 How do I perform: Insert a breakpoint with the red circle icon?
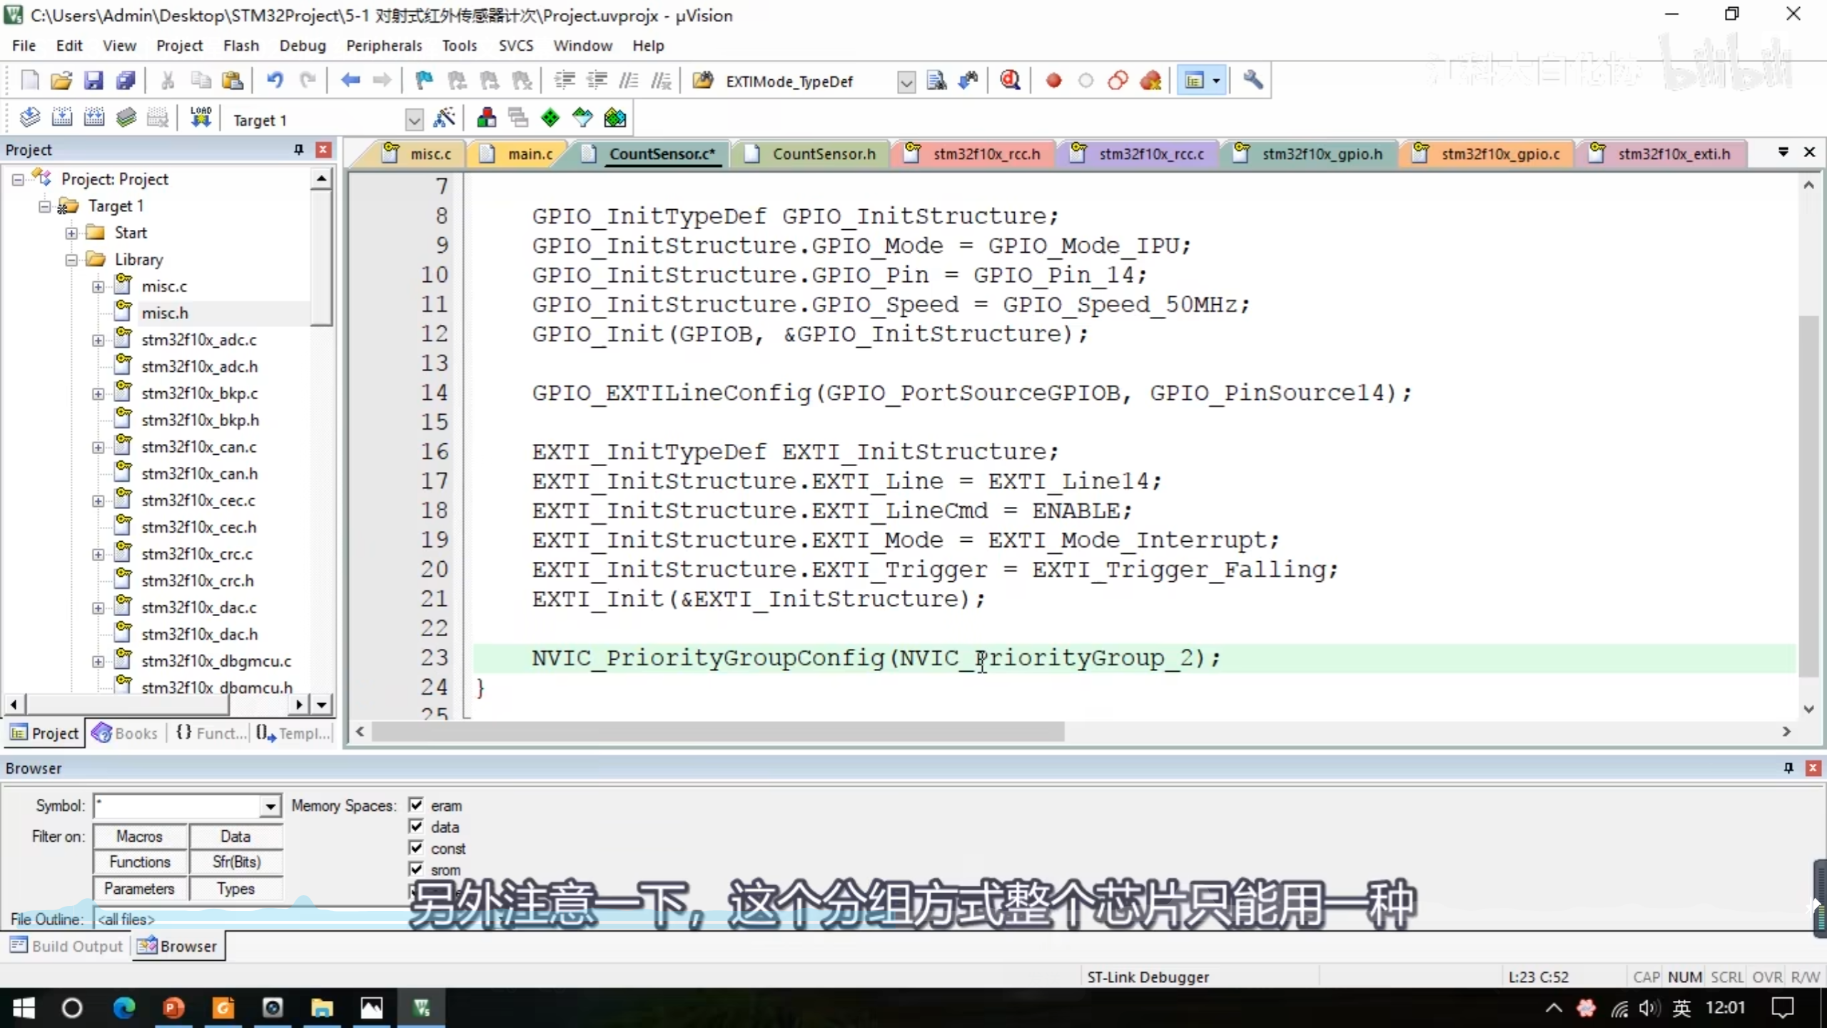(x=1053, y=81)
